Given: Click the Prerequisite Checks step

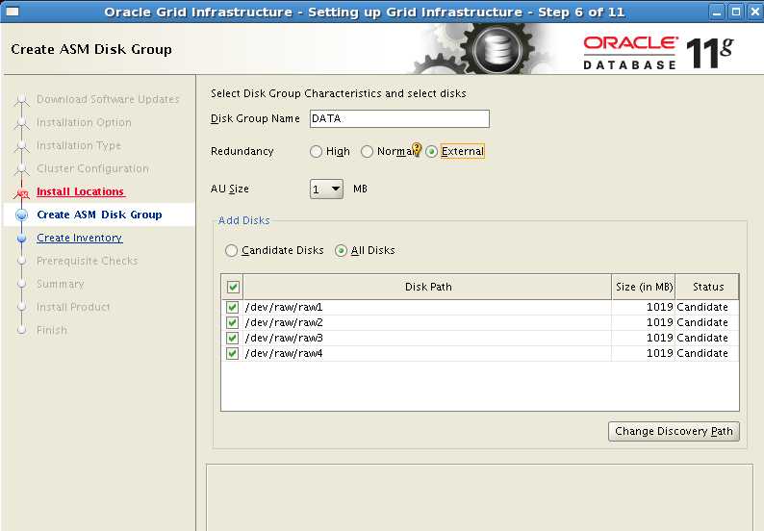Looking at the screenshot, I should pyautogui.click(x=88, y=261).
